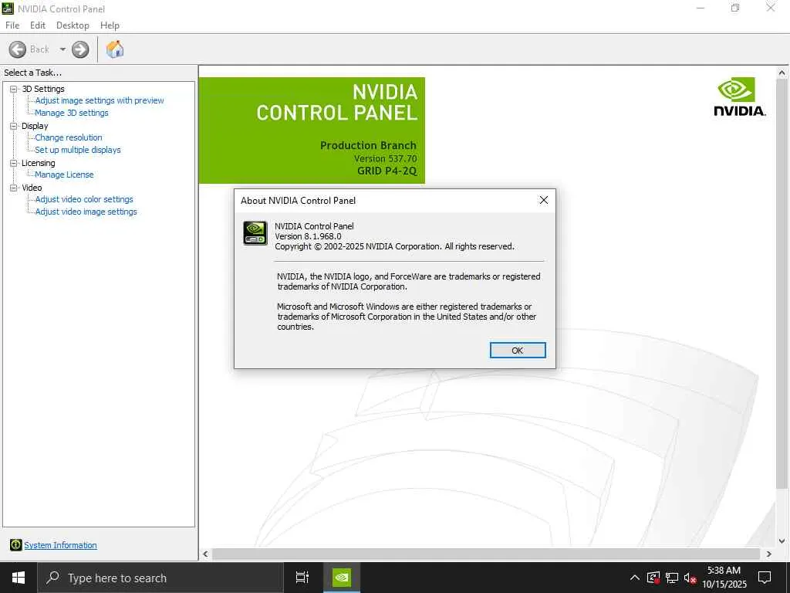Click the GRID P4-2Q banner text

pyautogui.click(x=387, y=171)
